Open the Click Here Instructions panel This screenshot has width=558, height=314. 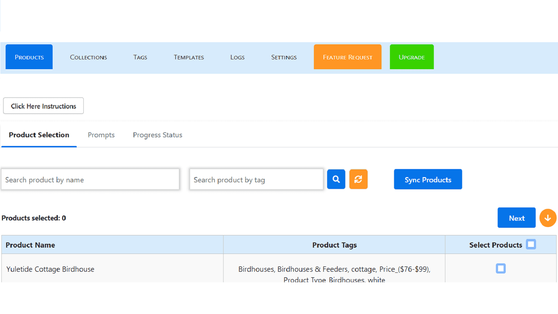coord(43,106)
